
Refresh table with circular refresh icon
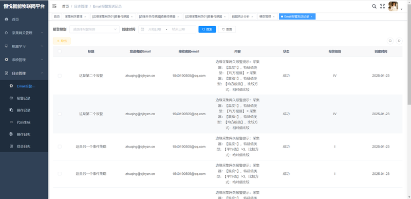(x=399, y=41)
